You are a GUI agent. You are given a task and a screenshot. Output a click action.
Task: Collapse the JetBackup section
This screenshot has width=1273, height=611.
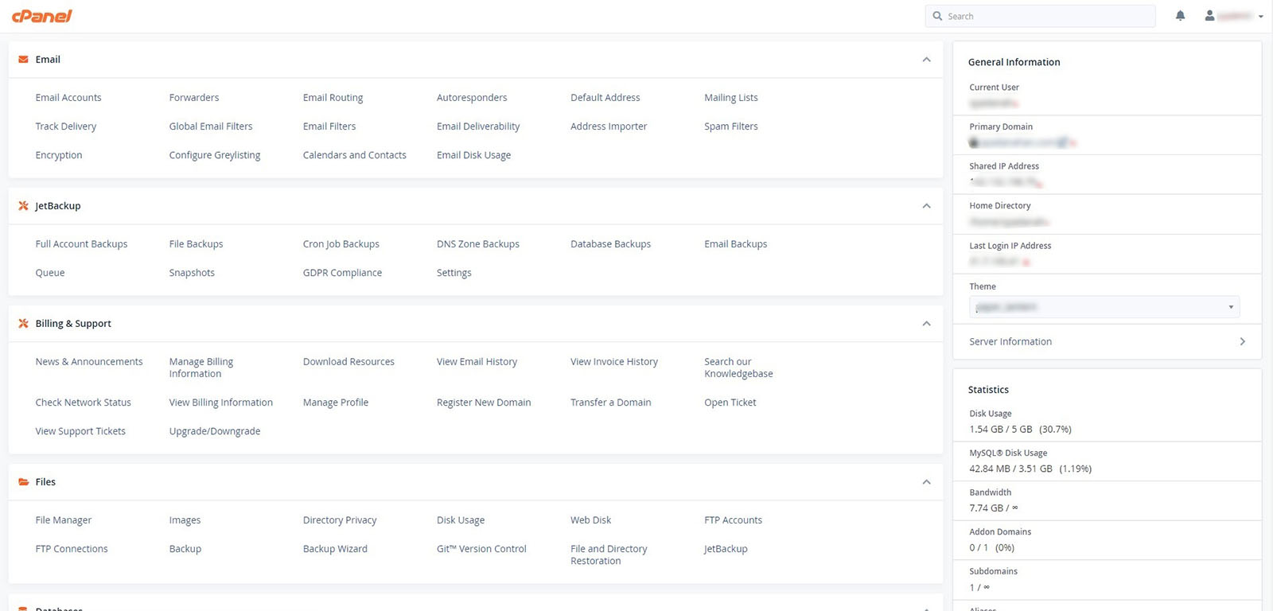point(926,206)
